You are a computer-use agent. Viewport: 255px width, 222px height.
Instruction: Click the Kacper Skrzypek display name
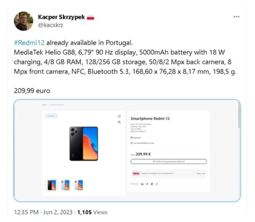[x=61, y=17]
